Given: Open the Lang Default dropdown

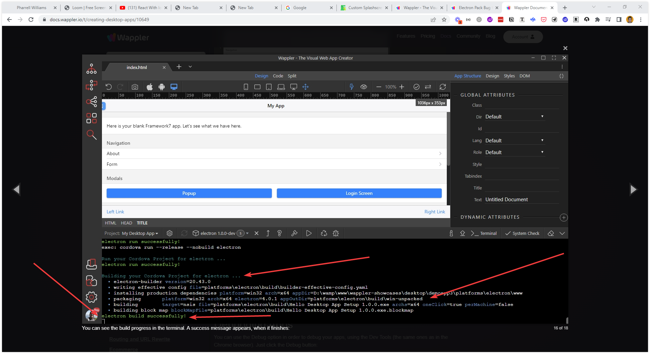Looking at the screenshot, I should point(514,141).
